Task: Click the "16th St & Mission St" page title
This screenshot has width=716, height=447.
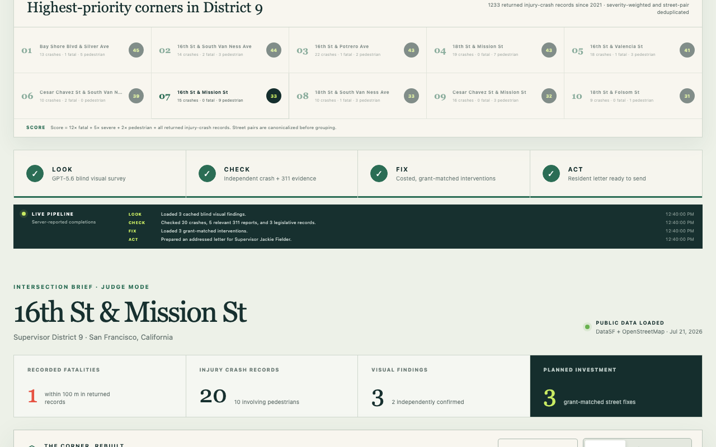Action: coord(130,312)
